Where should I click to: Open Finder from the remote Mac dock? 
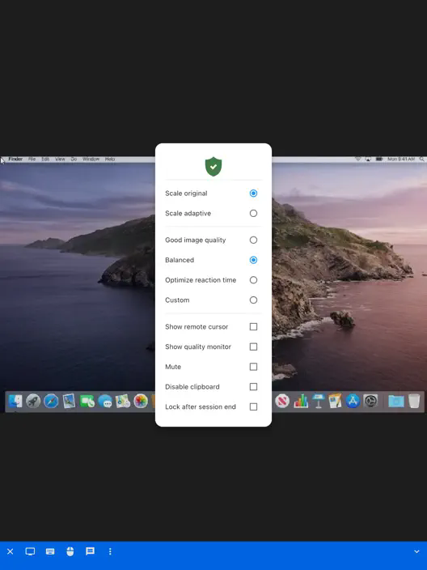click(x=15, y=401)
